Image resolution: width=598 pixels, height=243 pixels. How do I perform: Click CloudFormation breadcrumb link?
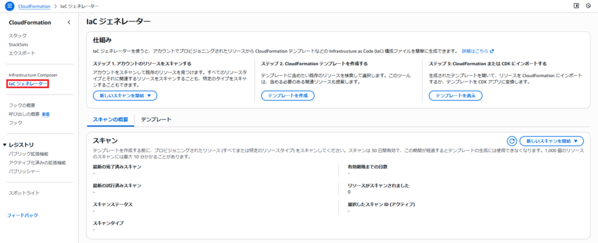(x=34, y=6)
